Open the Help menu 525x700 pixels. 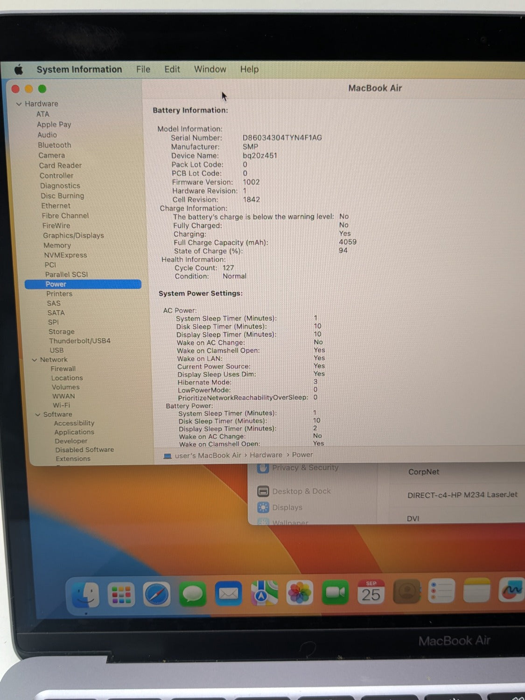pos(249,69)
